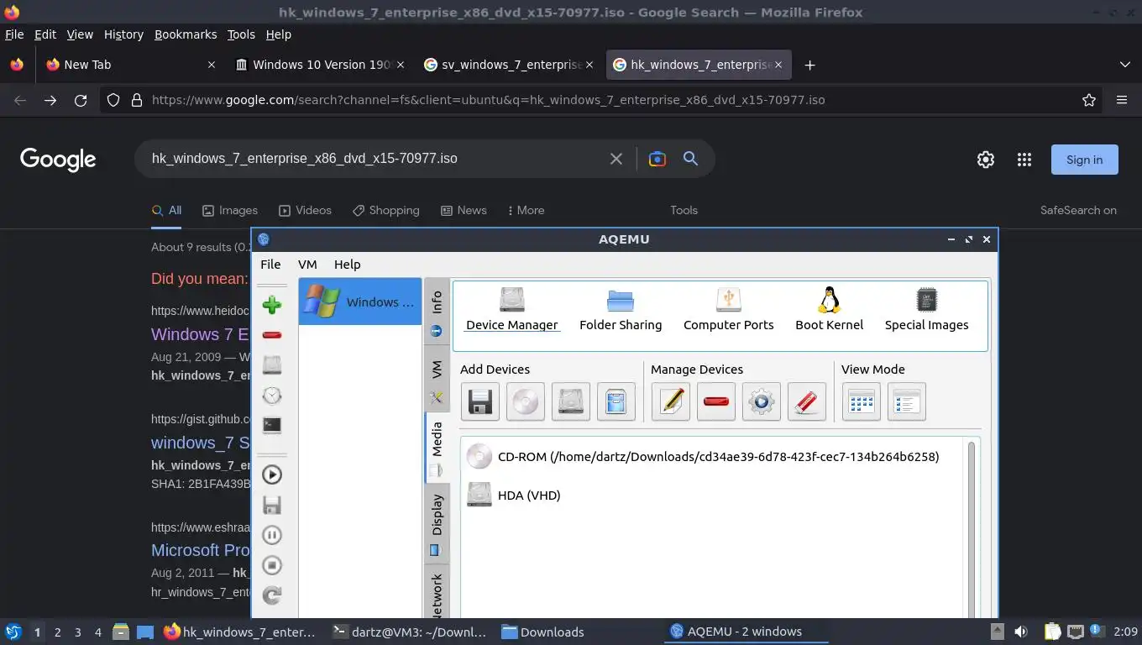Switch to list view mode

(907, 401)
